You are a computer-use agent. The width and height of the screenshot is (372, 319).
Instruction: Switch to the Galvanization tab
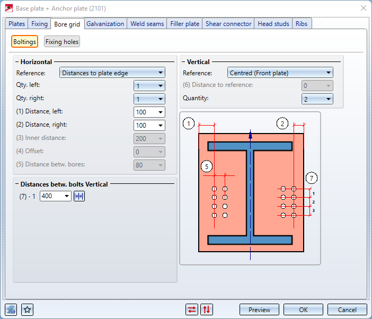click(x=105, y=24)
